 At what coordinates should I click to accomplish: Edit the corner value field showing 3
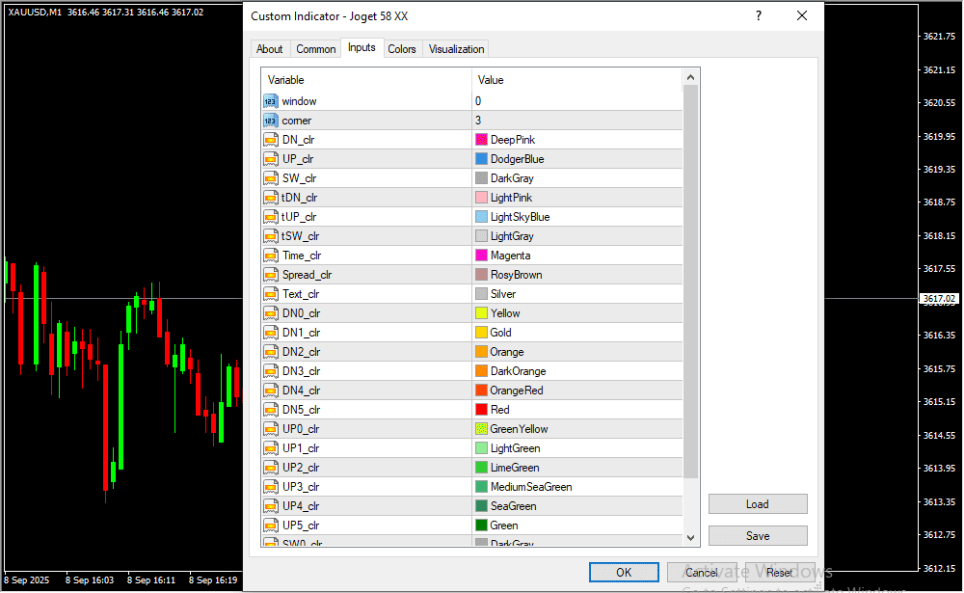[576, 121]
